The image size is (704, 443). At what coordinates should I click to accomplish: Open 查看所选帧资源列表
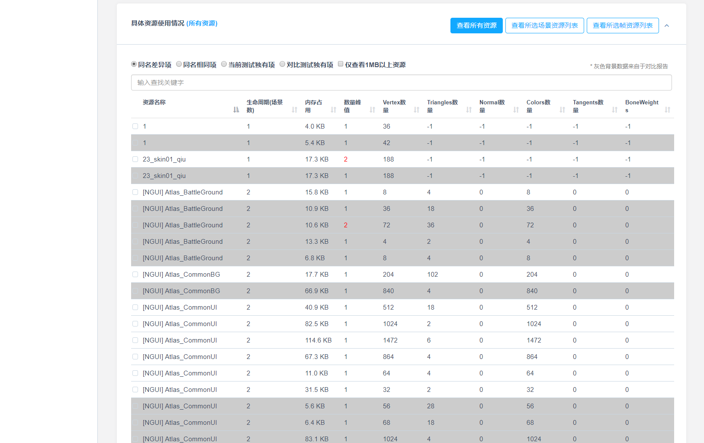(622, 26)
